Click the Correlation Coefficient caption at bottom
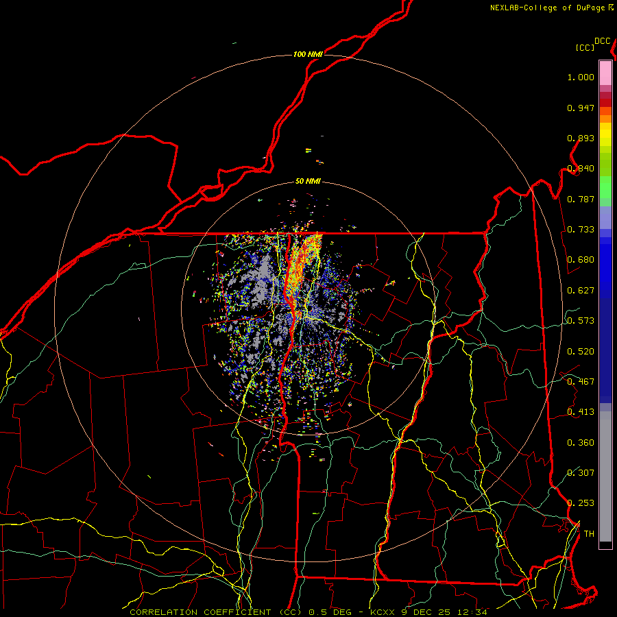 click(308, 612)
